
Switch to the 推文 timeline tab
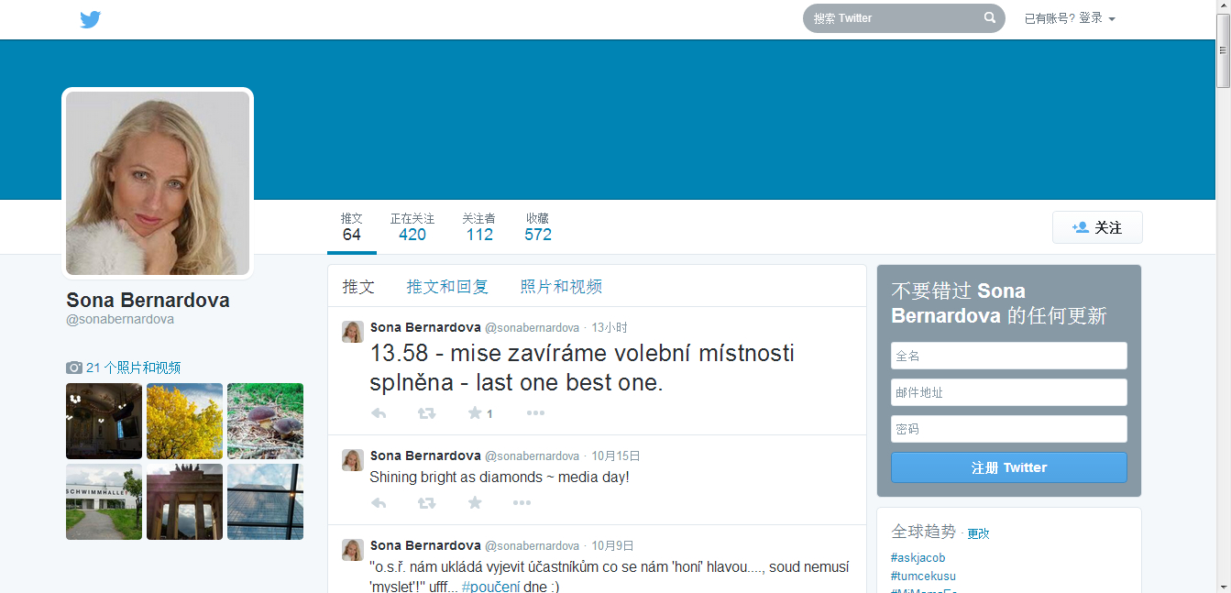(x=358, y=287)
